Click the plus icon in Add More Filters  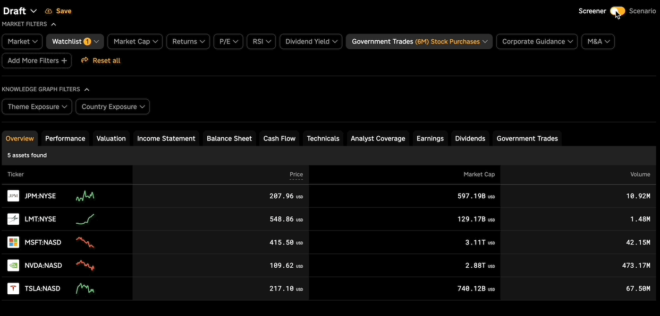click(x=64, y=60)
